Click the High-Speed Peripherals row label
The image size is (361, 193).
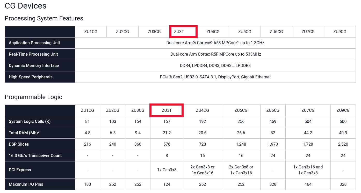coord(31,77)
